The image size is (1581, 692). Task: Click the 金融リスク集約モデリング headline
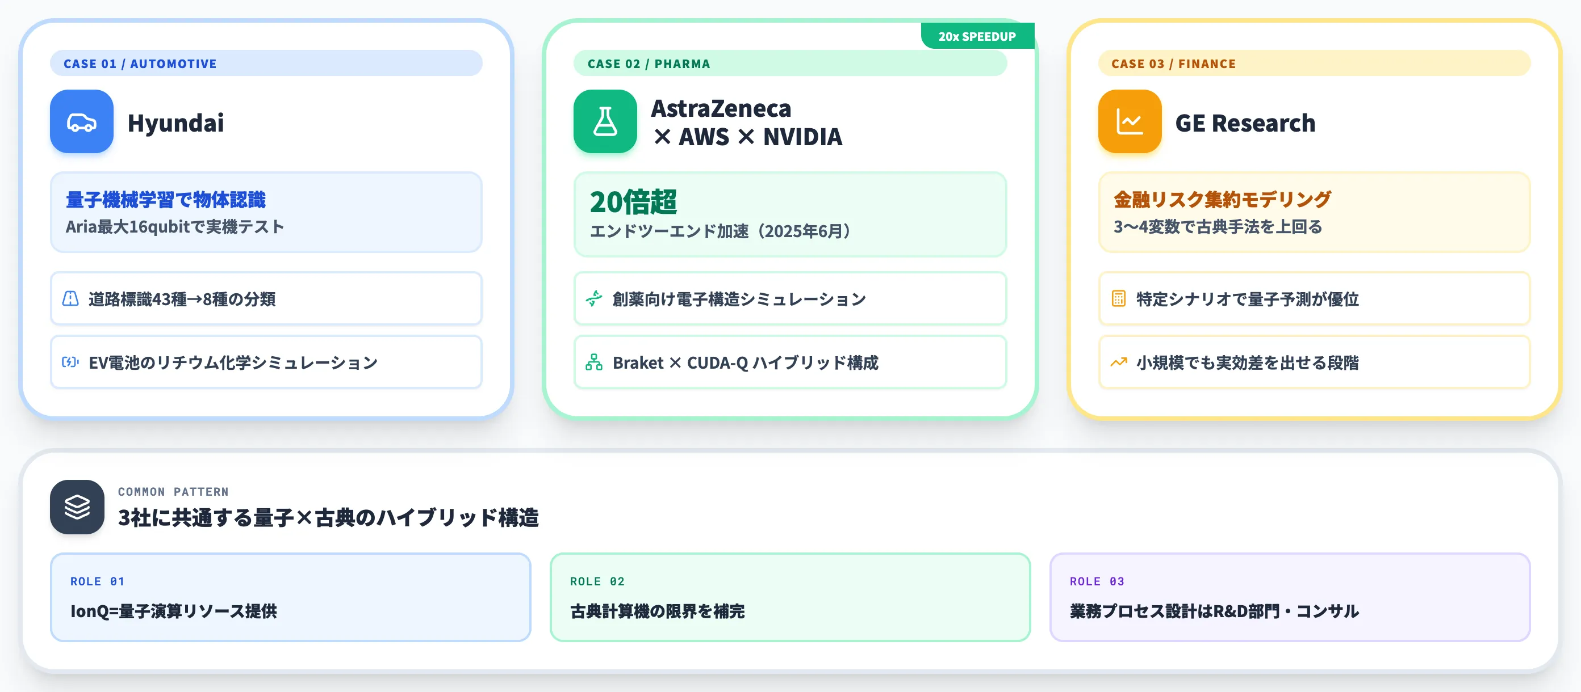tap(1223, 200)
